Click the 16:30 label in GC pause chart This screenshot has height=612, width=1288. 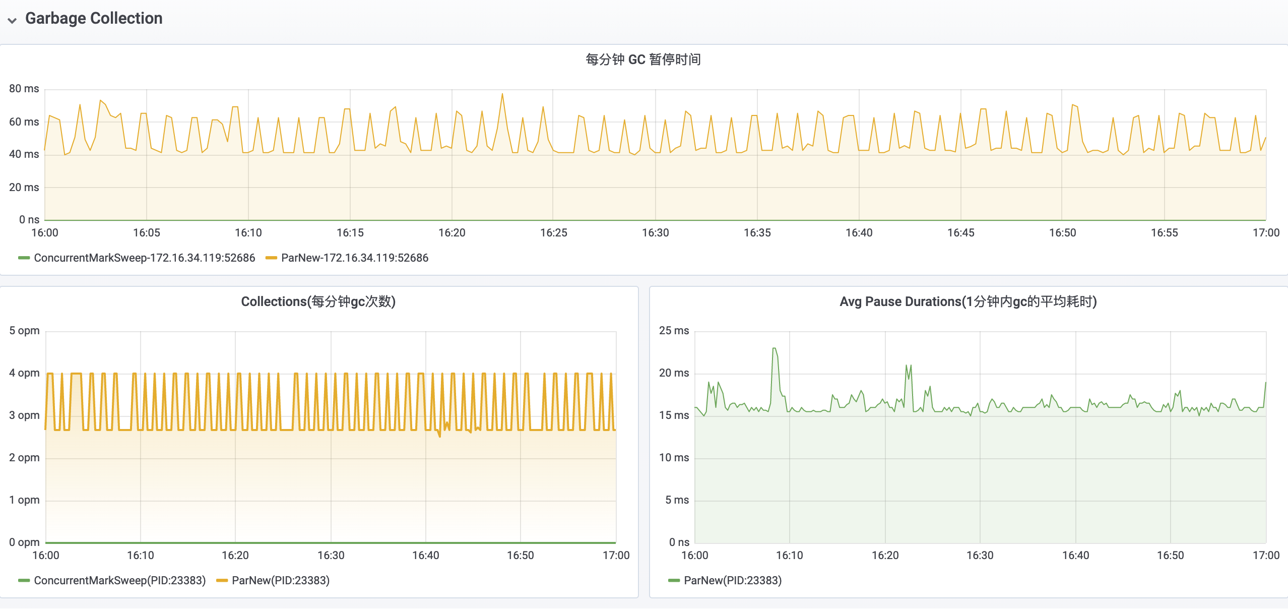[655, 232]
